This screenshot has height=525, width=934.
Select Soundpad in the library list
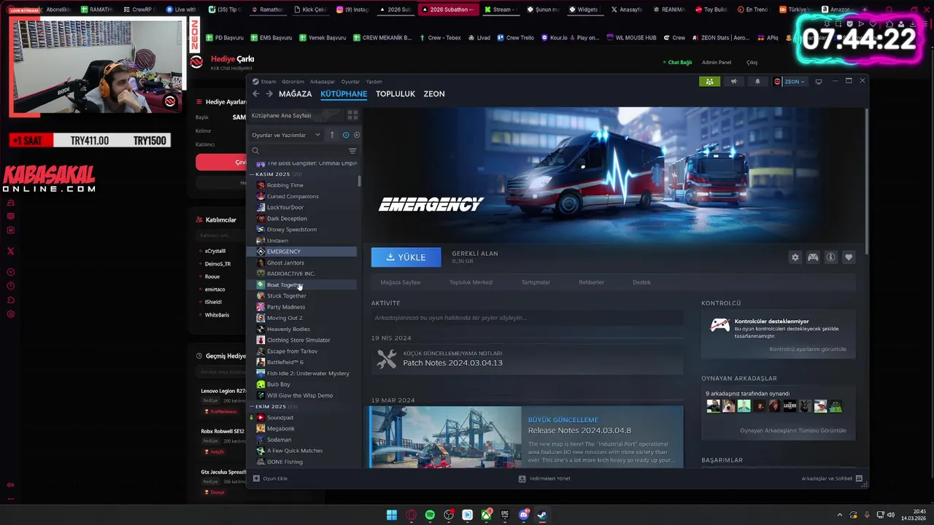[x=279, y=418]
